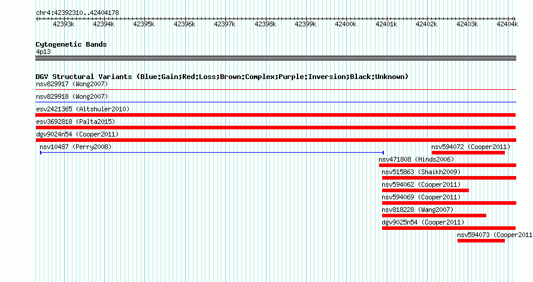
Task: Click the 42402k ruler tick label
Action: click(426, 24)
